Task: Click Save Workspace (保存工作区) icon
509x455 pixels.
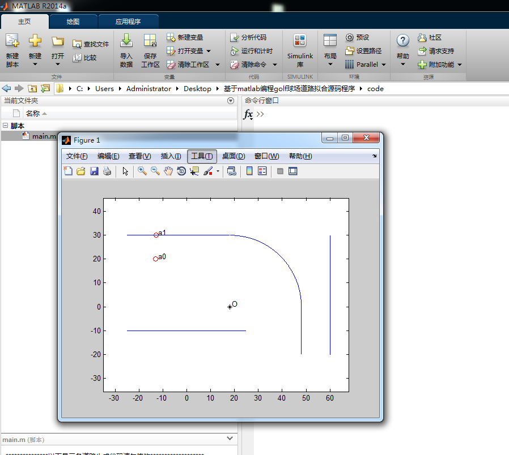Action: tap(150, 41)
